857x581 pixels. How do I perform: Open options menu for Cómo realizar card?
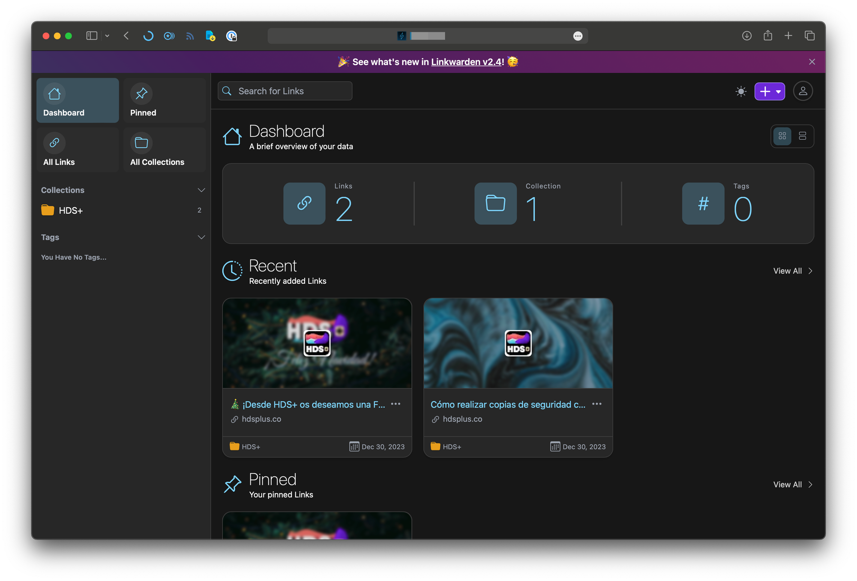(x=597, y=404)
